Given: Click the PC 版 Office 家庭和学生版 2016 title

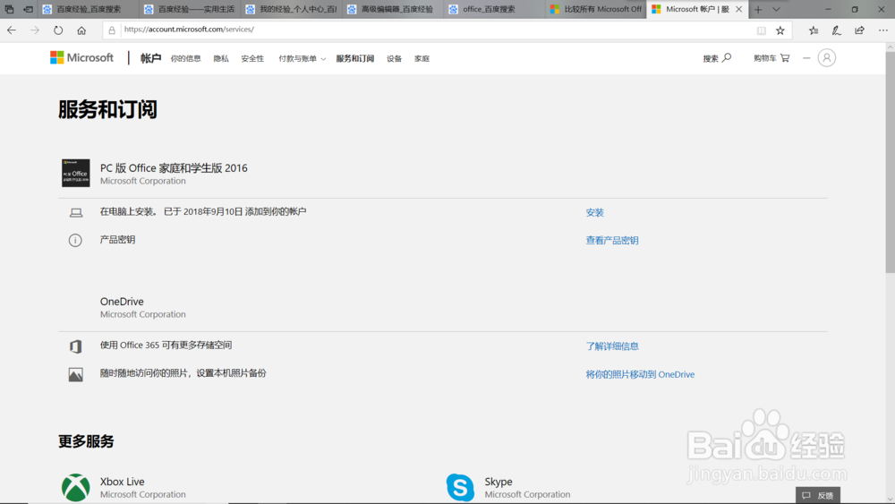Looking at the screenshot, I should tap(174, 167).
